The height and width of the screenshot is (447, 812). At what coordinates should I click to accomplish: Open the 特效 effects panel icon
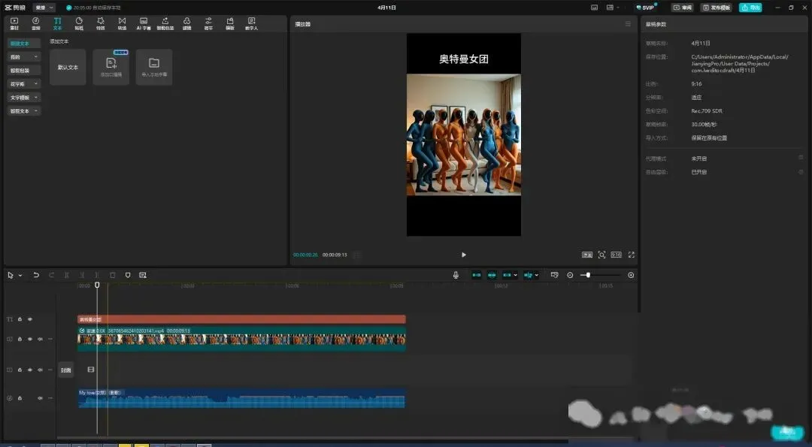[101, 23]
